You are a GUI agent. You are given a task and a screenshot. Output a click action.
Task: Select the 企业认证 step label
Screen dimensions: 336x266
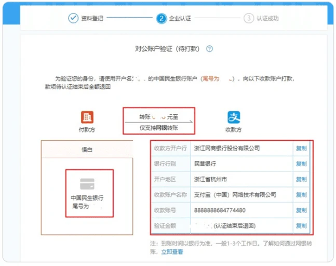tap(180, 18)
